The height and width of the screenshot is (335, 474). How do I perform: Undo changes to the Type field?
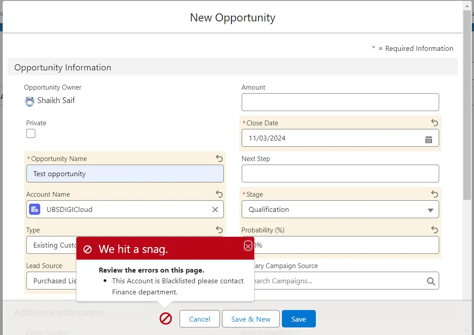219,230
